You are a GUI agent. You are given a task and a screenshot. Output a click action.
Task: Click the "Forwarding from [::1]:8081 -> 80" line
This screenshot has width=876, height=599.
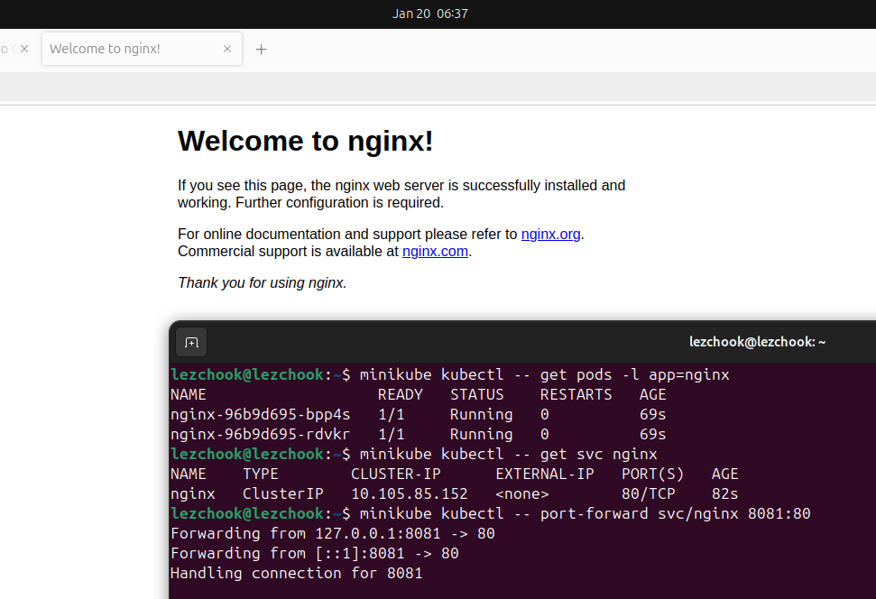(315, 553)
